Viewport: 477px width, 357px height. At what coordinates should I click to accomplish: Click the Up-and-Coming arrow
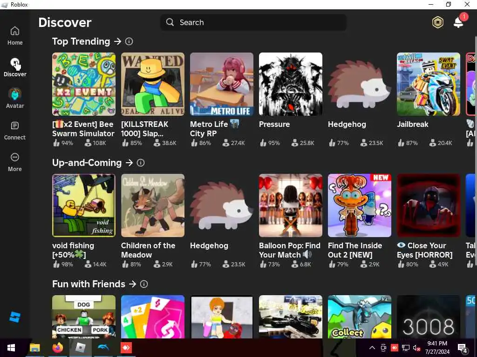(x=129, y=163)
